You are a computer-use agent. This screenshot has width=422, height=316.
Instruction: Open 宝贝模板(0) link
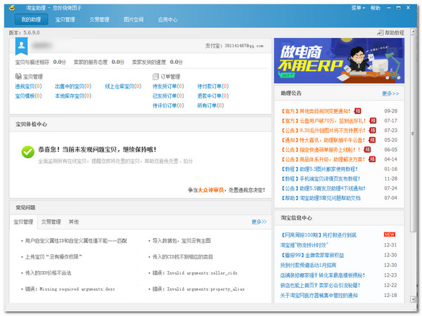tap(28, 96)
